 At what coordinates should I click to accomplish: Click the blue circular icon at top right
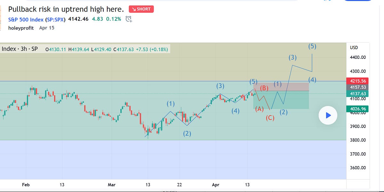pyautogui.click(x=327, y=1)
